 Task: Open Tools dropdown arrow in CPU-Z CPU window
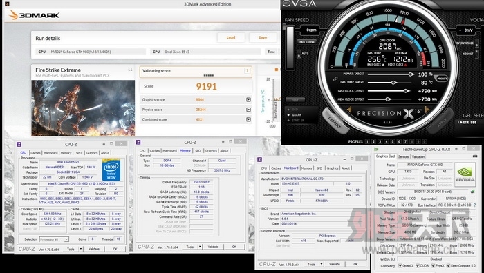[81, 249]
